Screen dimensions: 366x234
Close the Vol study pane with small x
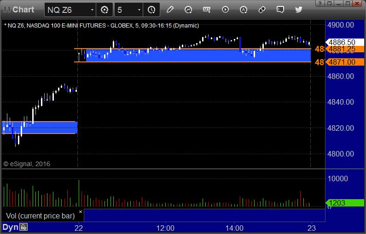click(x=81, y=212)
